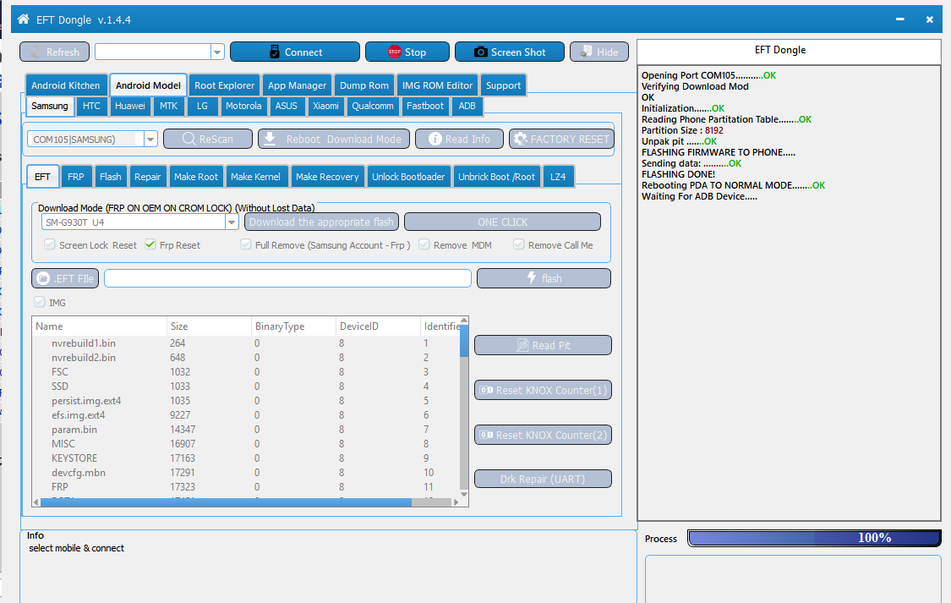Open the Support tab
Viewport: 951px width, 603px height.
[x=504, y=85]
